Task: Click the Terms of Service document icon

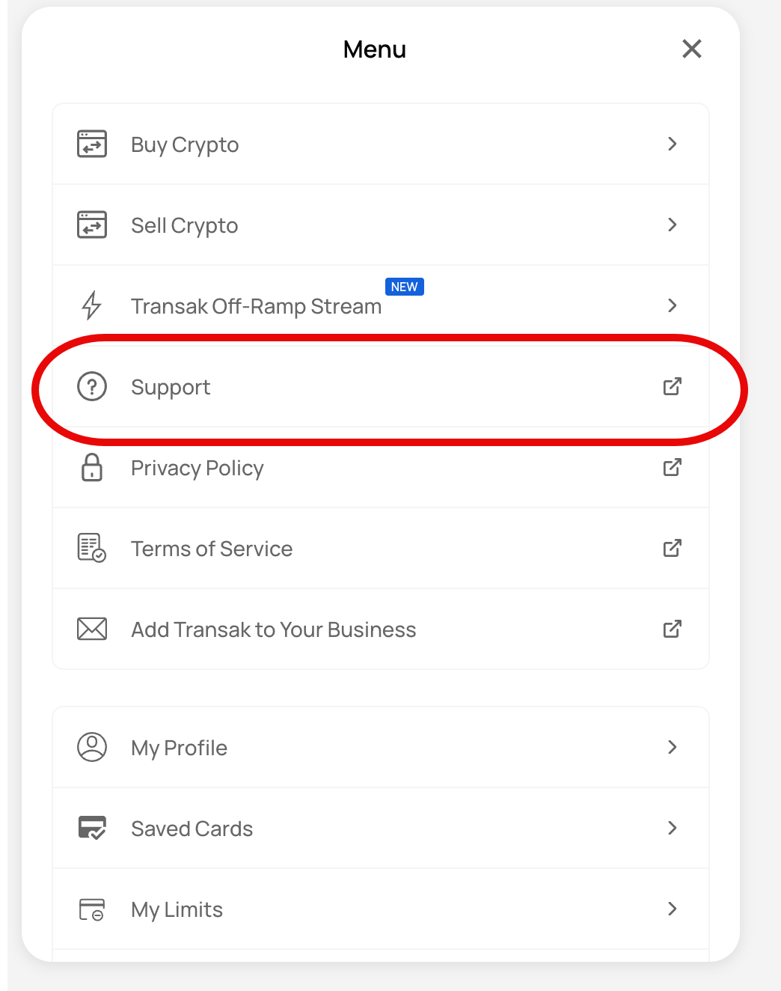Action: 92,548
